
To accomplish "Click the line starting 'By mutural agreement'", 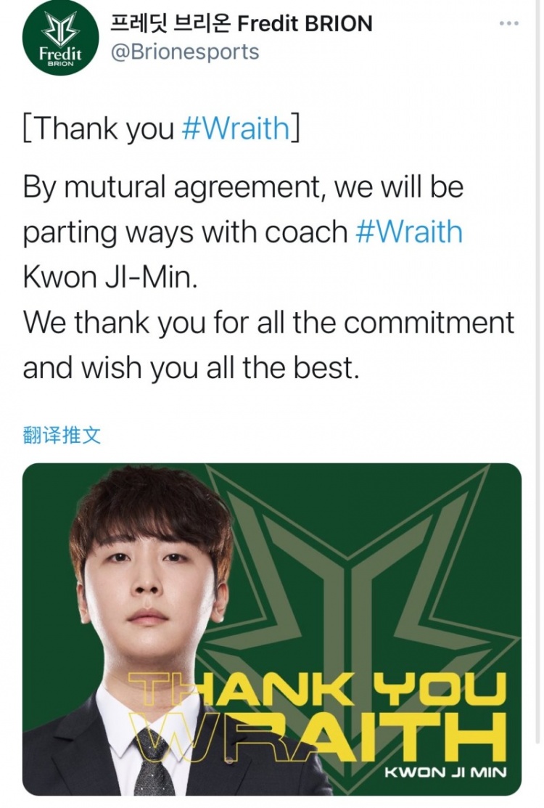I will [243, 187].
